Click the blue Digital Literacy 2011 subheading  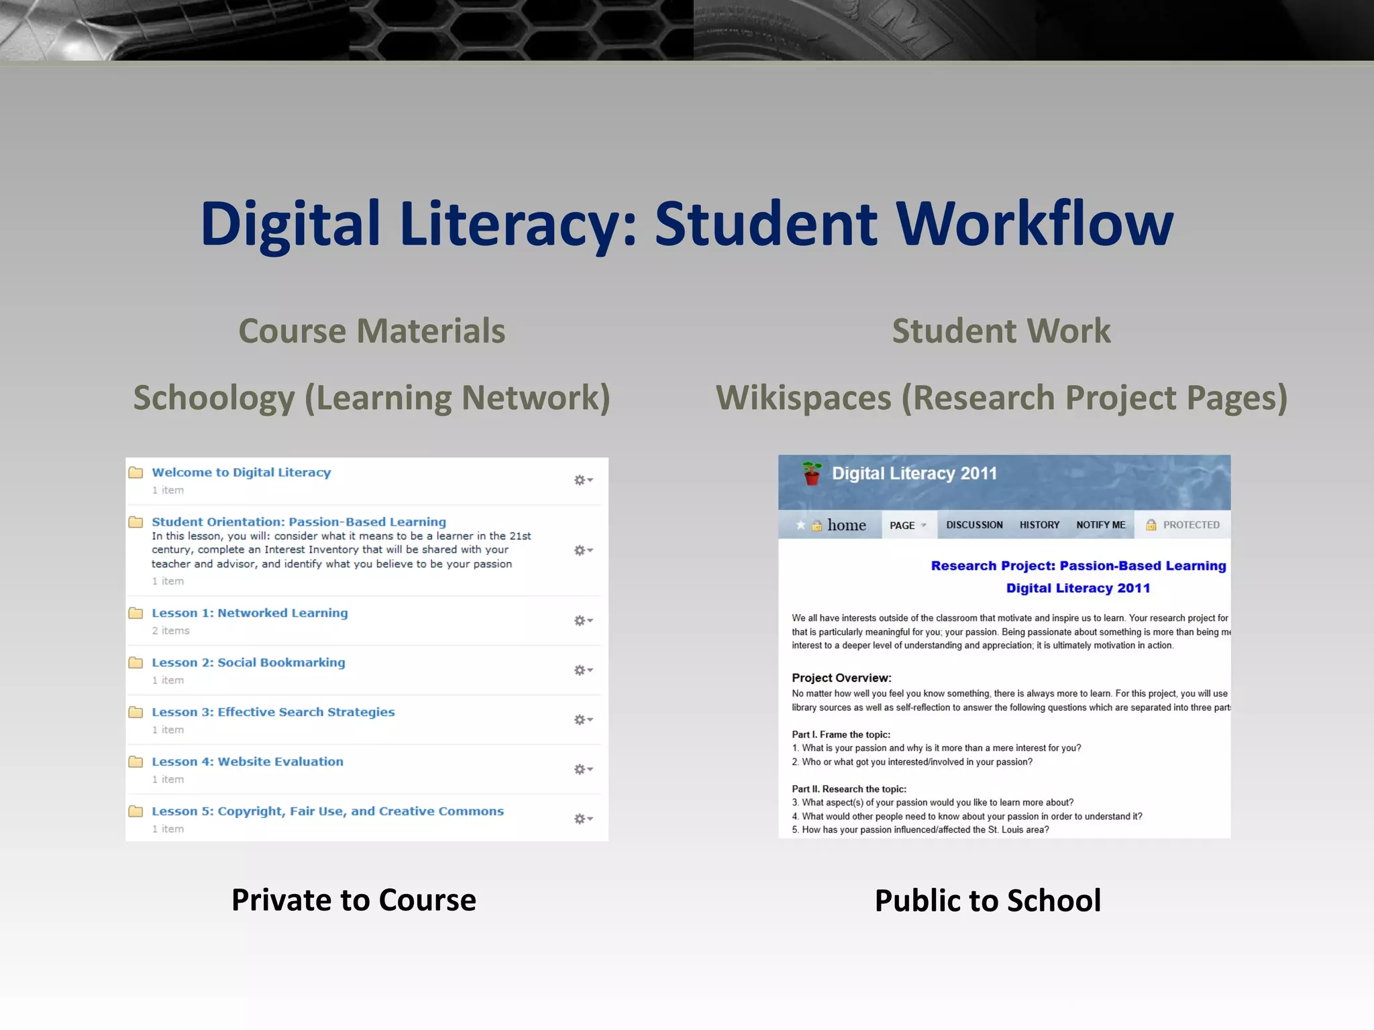1078,588
